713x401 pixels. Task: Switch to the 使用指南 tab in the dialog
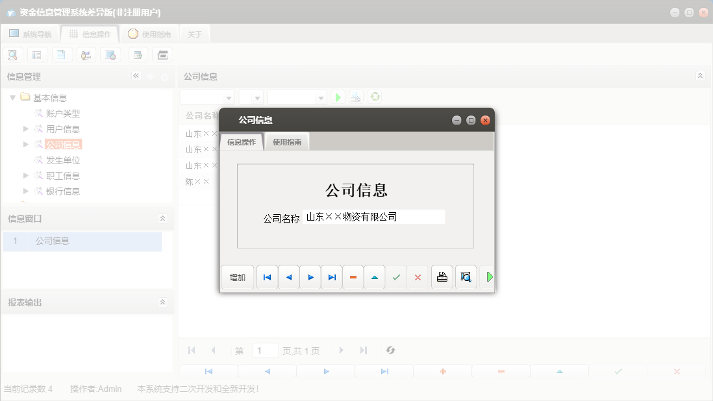pos(286,141)
